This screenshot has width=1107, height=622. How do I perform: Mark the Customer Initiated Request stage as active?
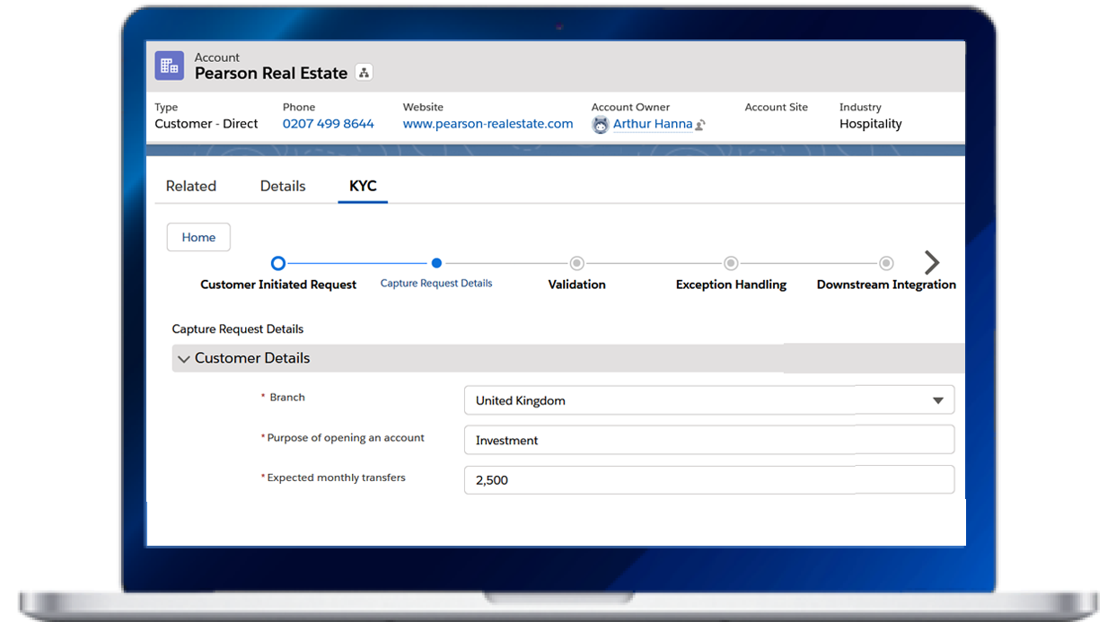click(277, 263)
